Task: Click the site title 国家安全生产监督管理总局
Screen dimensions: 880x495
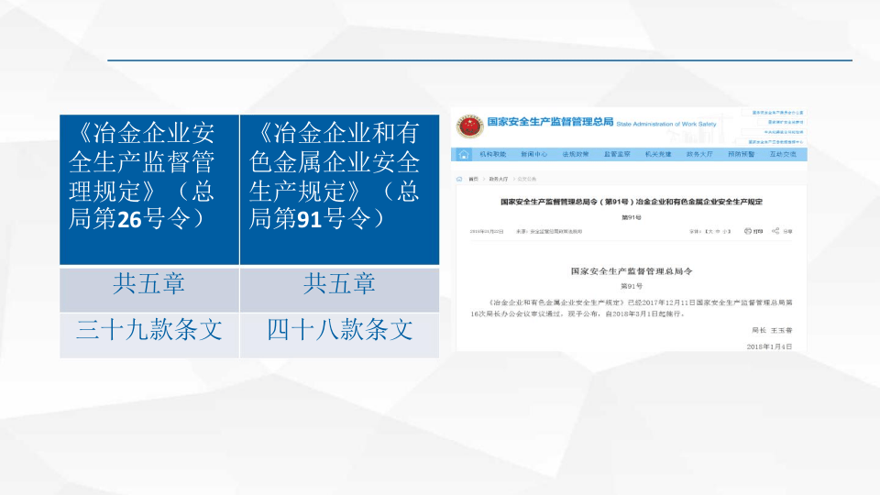Action: point(550,122)
